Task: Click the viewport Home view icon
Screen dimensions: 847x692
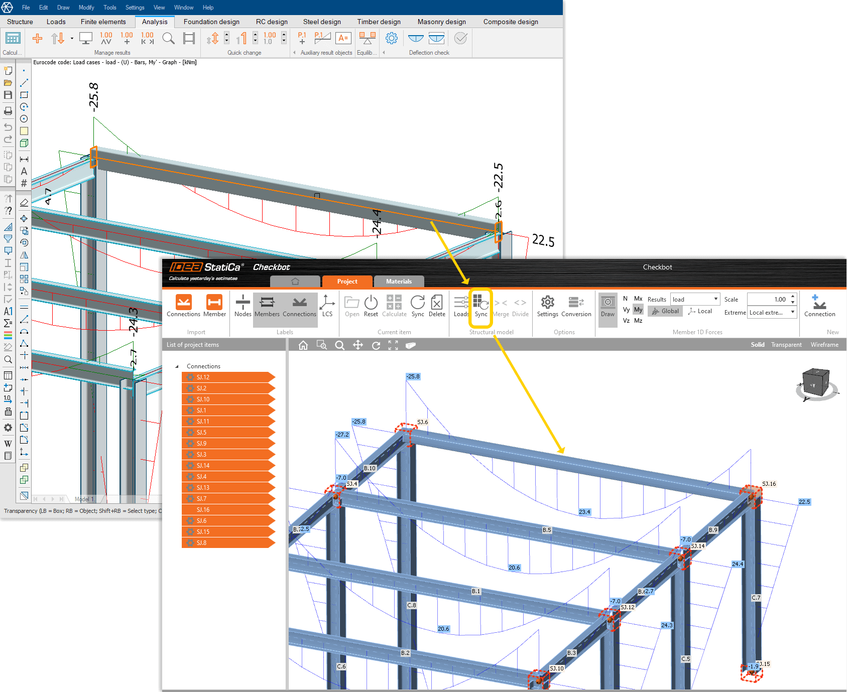Action: [303, 345]
